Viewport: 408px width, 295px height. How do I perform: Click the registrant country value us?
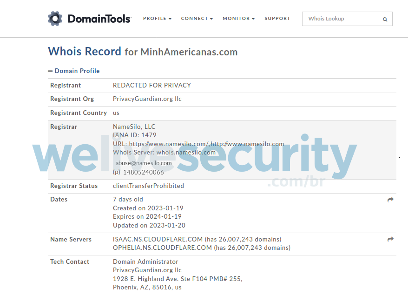click(116, 113)
